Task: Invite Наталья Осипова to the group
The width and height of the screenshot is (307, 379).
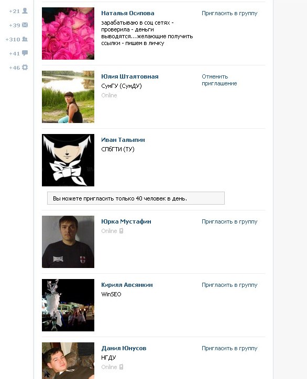Action: point(229,13)
